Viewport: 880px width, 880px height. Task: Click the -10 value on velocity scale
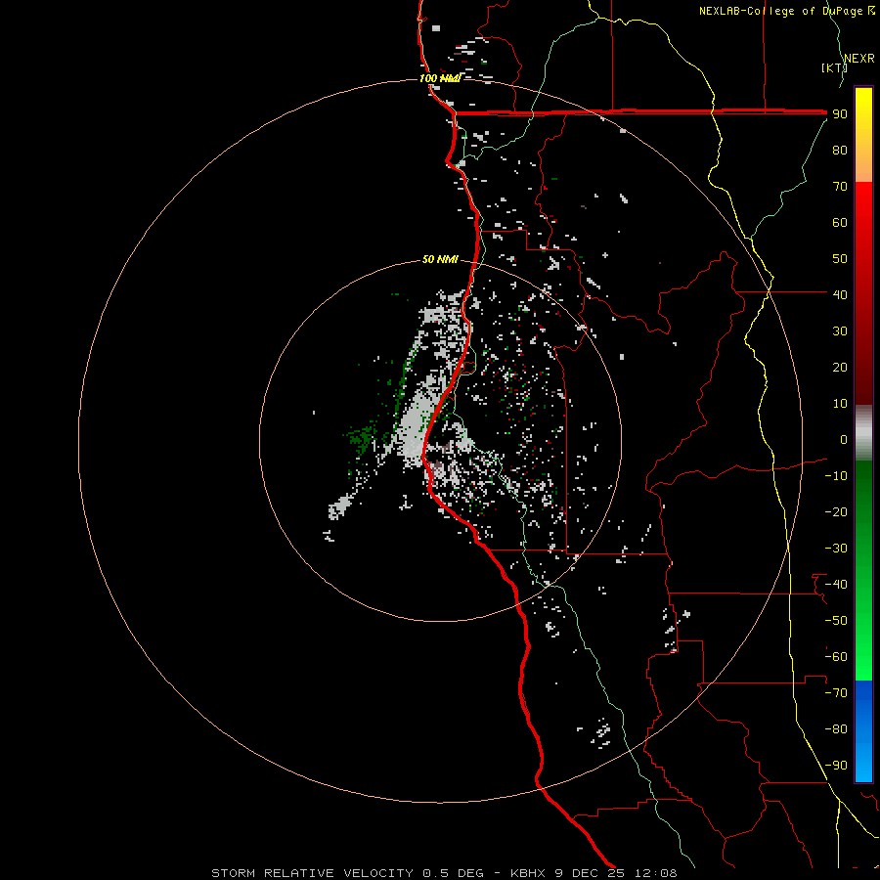click(836, 476)
